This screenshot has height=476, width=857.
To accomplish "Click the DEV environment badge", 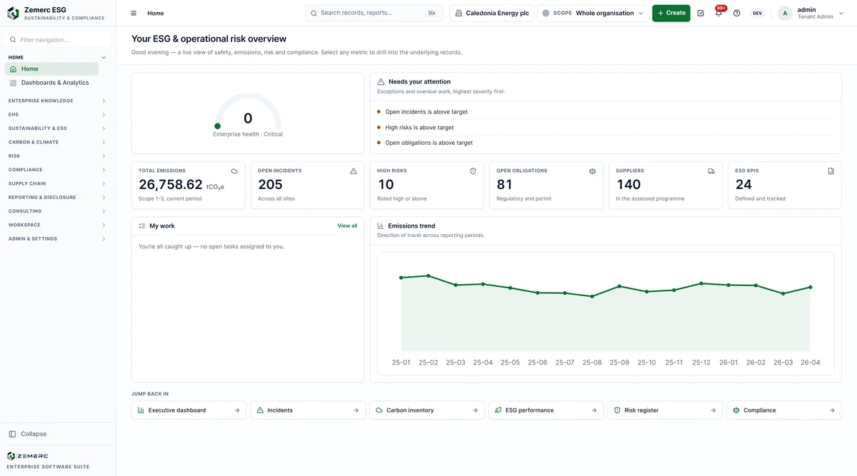I will [757, 13].
